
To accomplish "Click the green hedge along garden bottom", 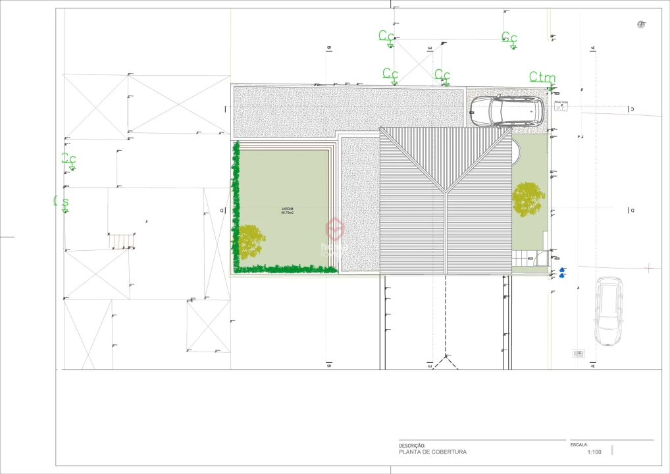I will [x=290, y=269].
